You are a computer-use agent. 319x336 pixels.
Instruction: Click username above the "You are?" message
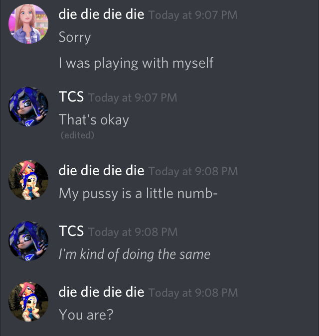point(101,292)
